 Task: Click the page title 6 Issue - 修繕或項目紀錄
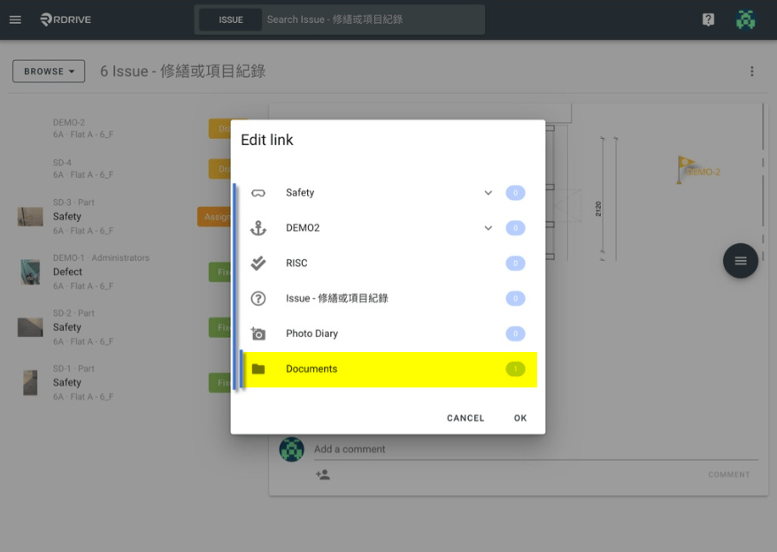point(182,72)
